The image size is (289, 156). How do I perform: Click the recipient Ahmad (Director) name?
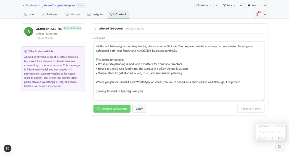pyautogui.click(x=111, y=29)
